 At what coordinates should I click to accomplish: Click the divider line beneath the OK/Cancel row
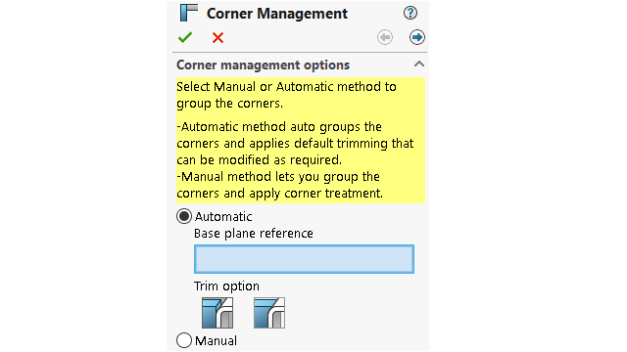tap(300, 52)
